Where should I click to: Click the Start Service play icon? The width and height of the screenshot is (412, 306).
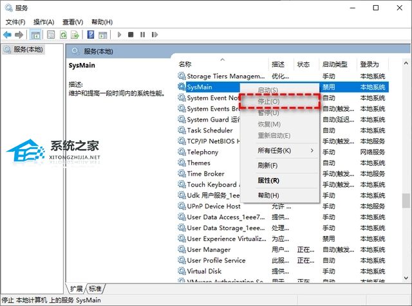(119, 35)
